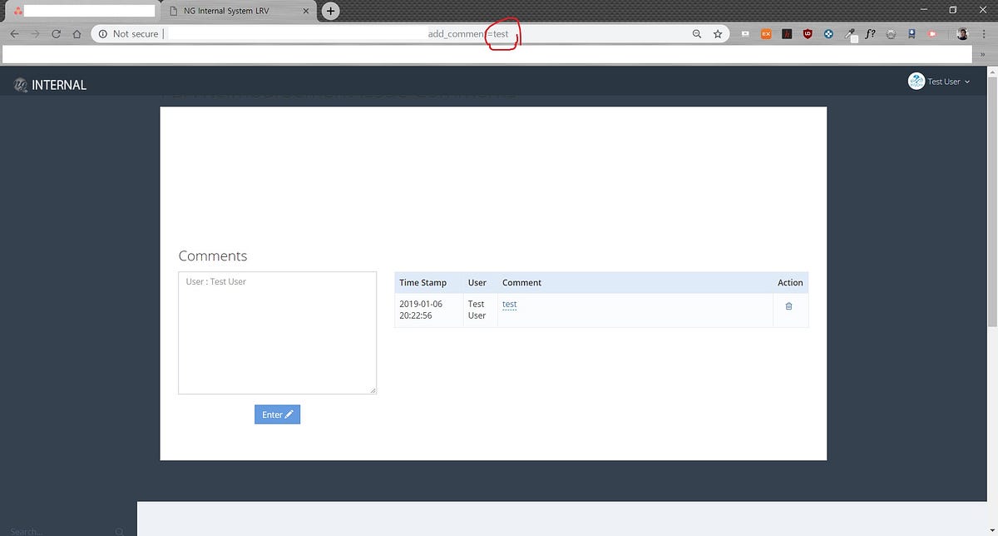This screenshot has width=998, height=536.
Task: Navigate home using the home icon
Action: coord(76,33)
